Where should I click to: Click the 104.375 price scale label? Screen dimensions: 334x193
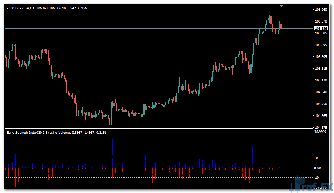coord(321,128)
